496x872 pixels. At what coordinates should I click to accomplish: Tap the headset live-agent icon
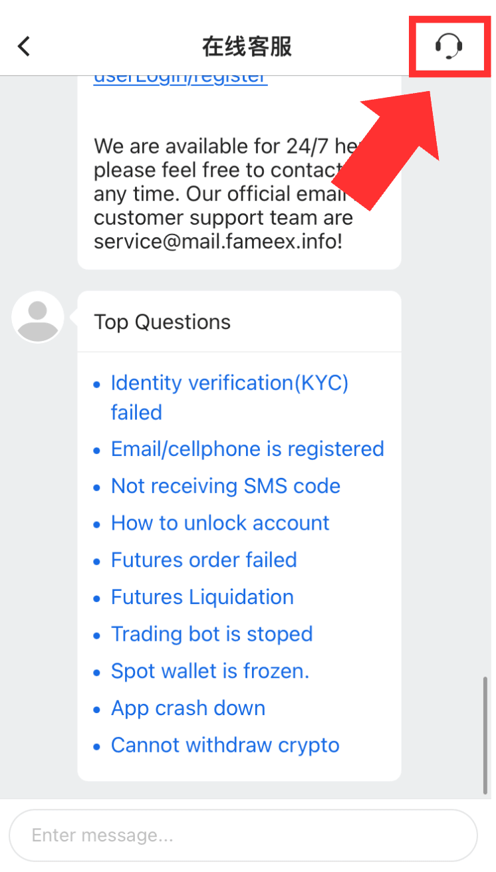448,47
